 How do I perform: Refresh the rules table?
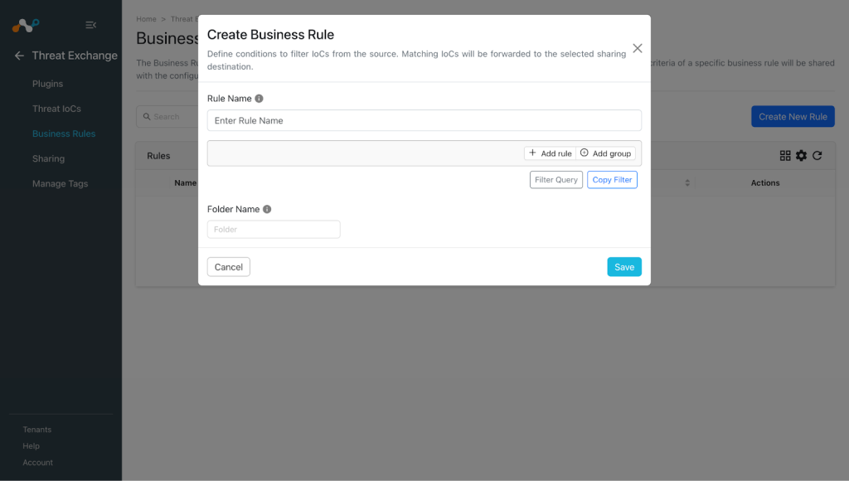(x=817, y=155)
